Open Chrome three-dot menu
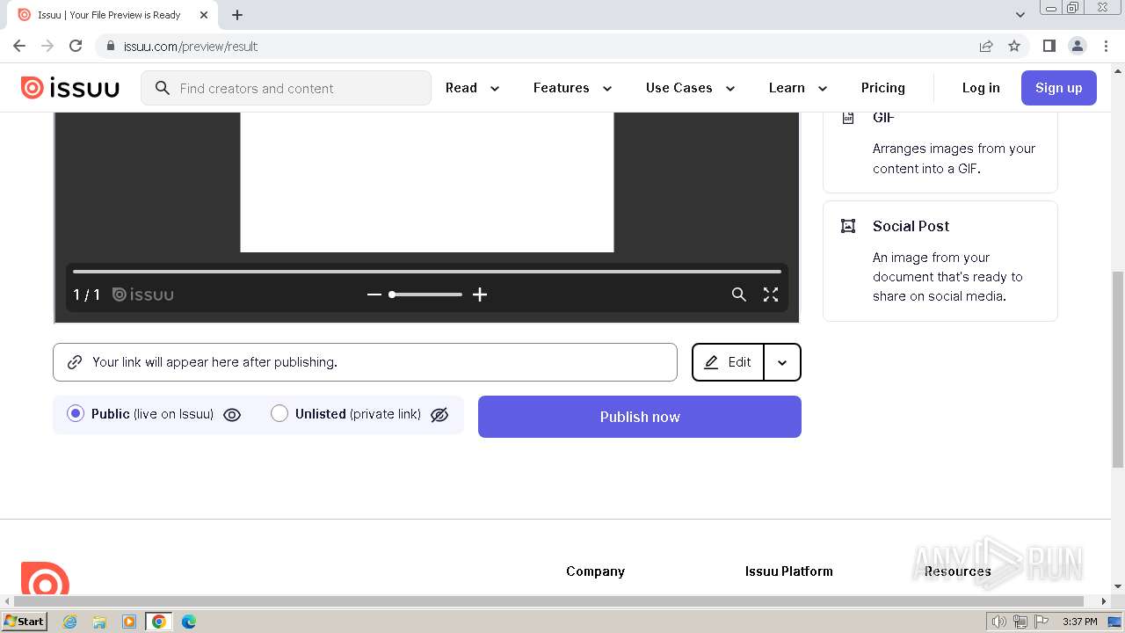Image resolution: width=1125 pixels, height=633 pixels. tap(1106, 46)
